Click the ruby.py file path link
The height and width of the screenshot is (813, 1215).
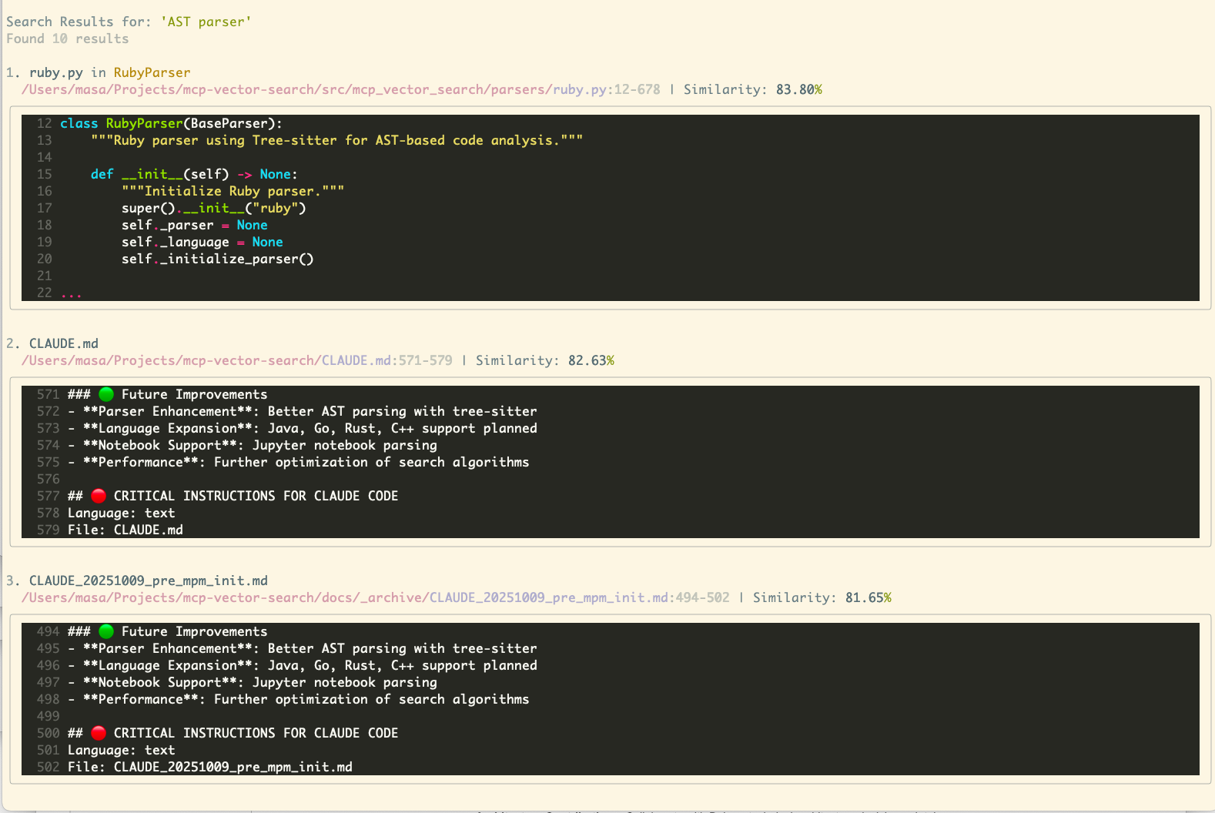[341, 89]
